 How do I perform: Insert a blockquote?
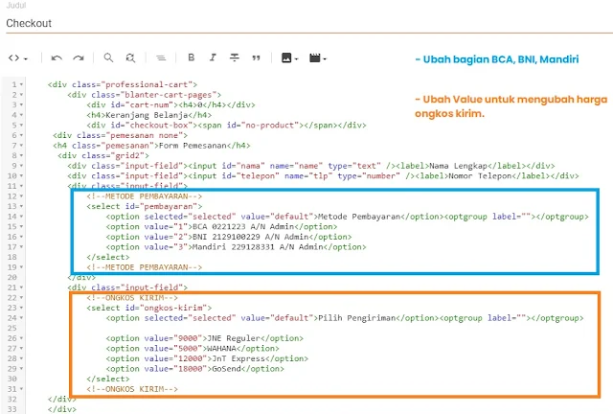pos(256,57)
